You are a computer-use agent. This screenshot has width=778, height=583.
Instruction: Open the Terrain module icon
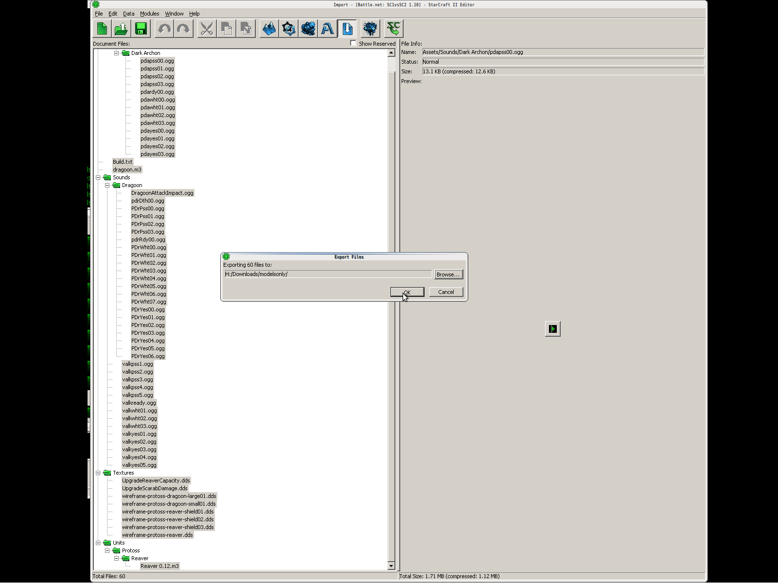(x=269, y=29)
